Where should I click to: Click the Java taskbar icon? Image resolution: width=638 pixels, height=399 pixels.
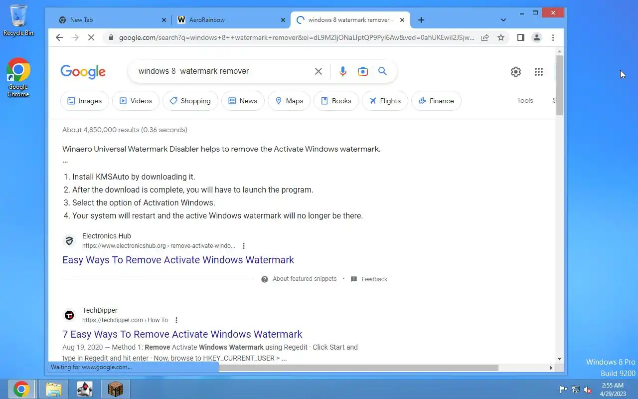coord(85,389)
